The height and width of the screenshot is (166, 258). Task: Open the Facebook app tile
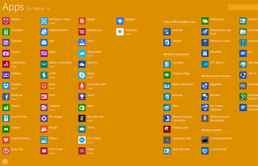[6, 97]
